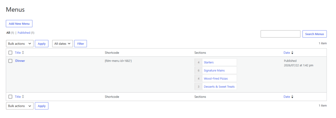Click Title sort arrows in footer
The height and width of the screenshot is (118, 336).
23,97
